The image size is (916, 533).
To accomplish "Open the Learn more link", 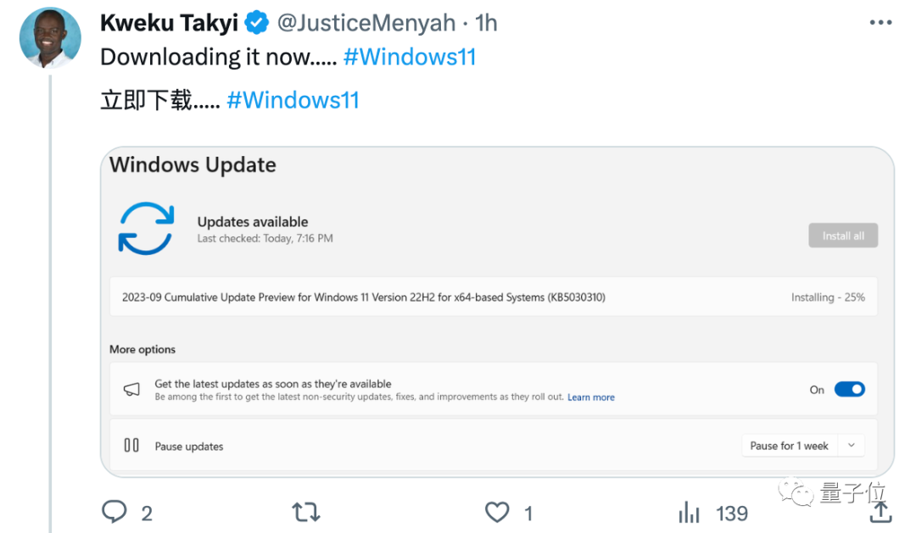I will (x=590, y=397).
